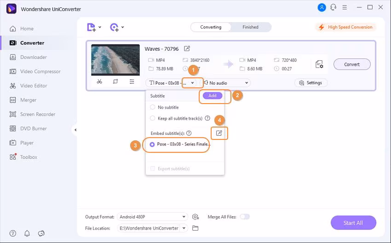Open the output folder icon
Image resolution: width=391 pixels, height=243 pixels.
(x=195, y=228)
